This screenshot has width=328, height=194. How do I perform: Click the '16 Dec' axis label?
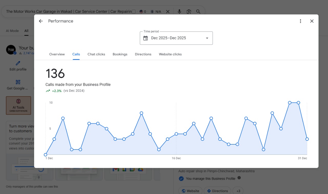point(176,158)
